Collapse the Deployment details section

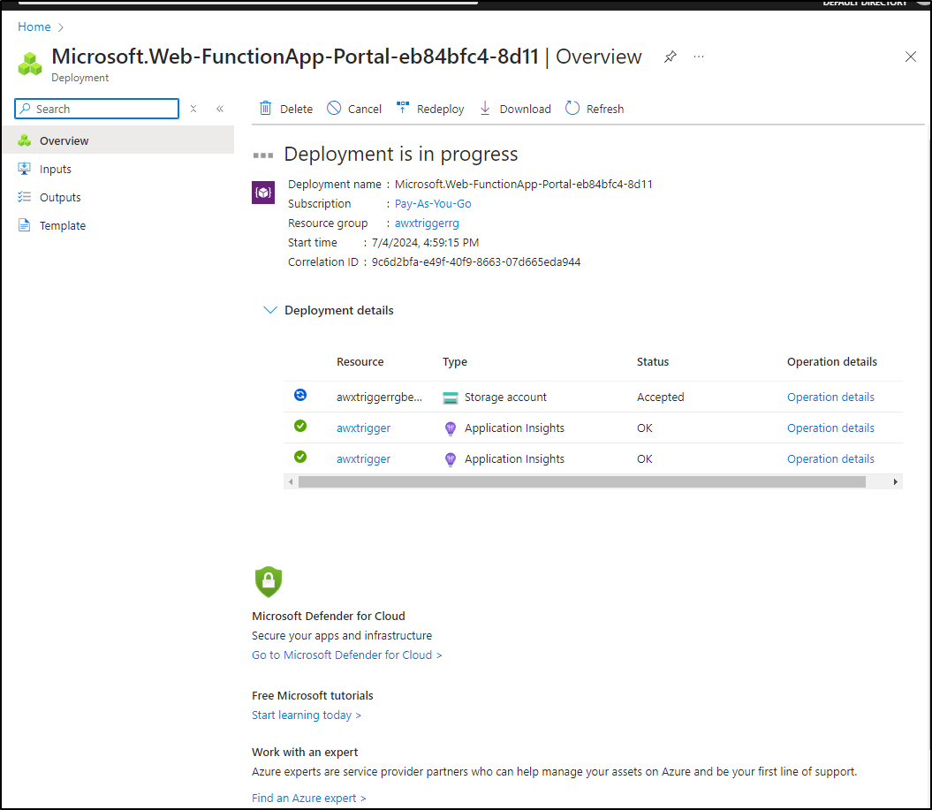269,310
